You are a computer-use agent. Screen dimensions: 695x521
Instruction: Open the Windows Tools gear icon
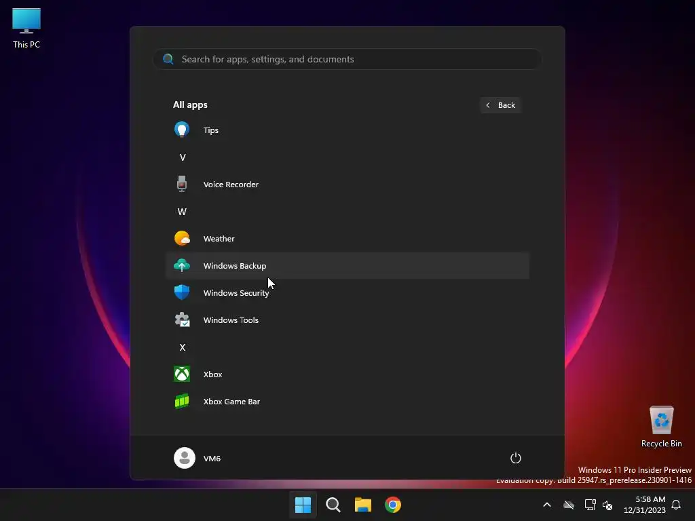182,320
